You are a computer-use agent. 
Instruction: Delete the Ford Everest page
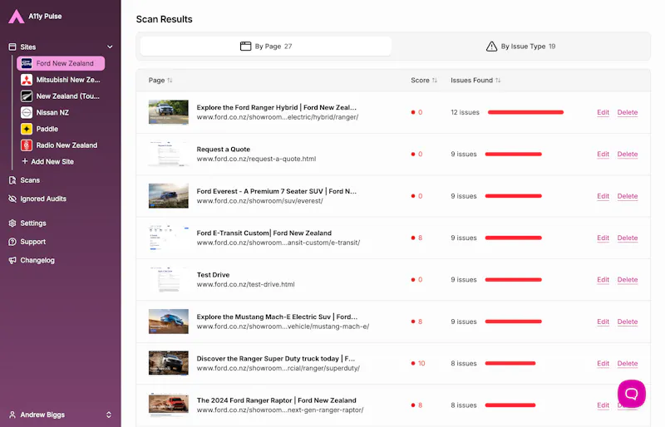(x=628, y=196)
